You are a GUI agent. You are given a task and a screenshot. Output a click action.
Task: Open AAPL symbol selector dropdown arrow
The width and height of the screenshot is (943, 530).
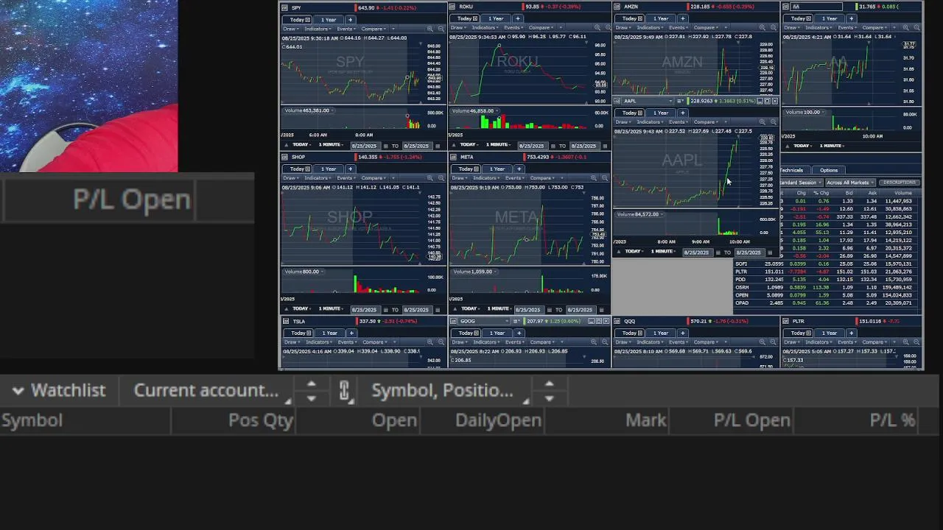pyautogui.click(x=670, y=101)
